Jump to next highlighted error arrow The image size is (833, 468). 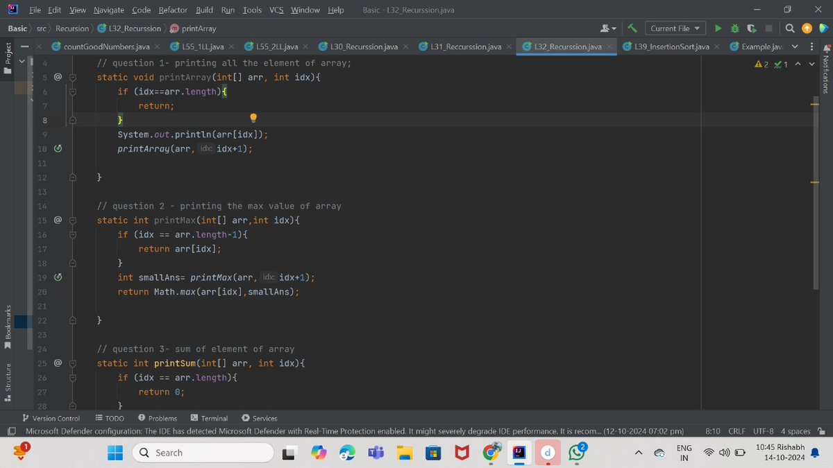click(x=811, y=64)
